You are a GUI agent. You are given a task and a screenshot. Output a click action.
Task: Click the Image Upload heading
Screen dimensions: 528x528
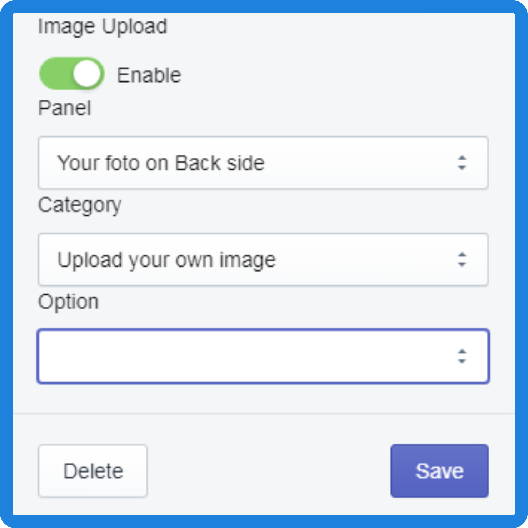tap(103, 27)
